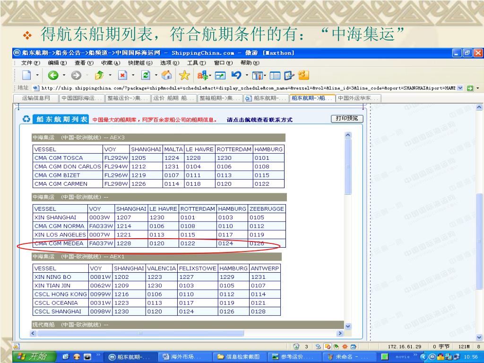Click the inner list vertical scrollbar thumb

348,167
